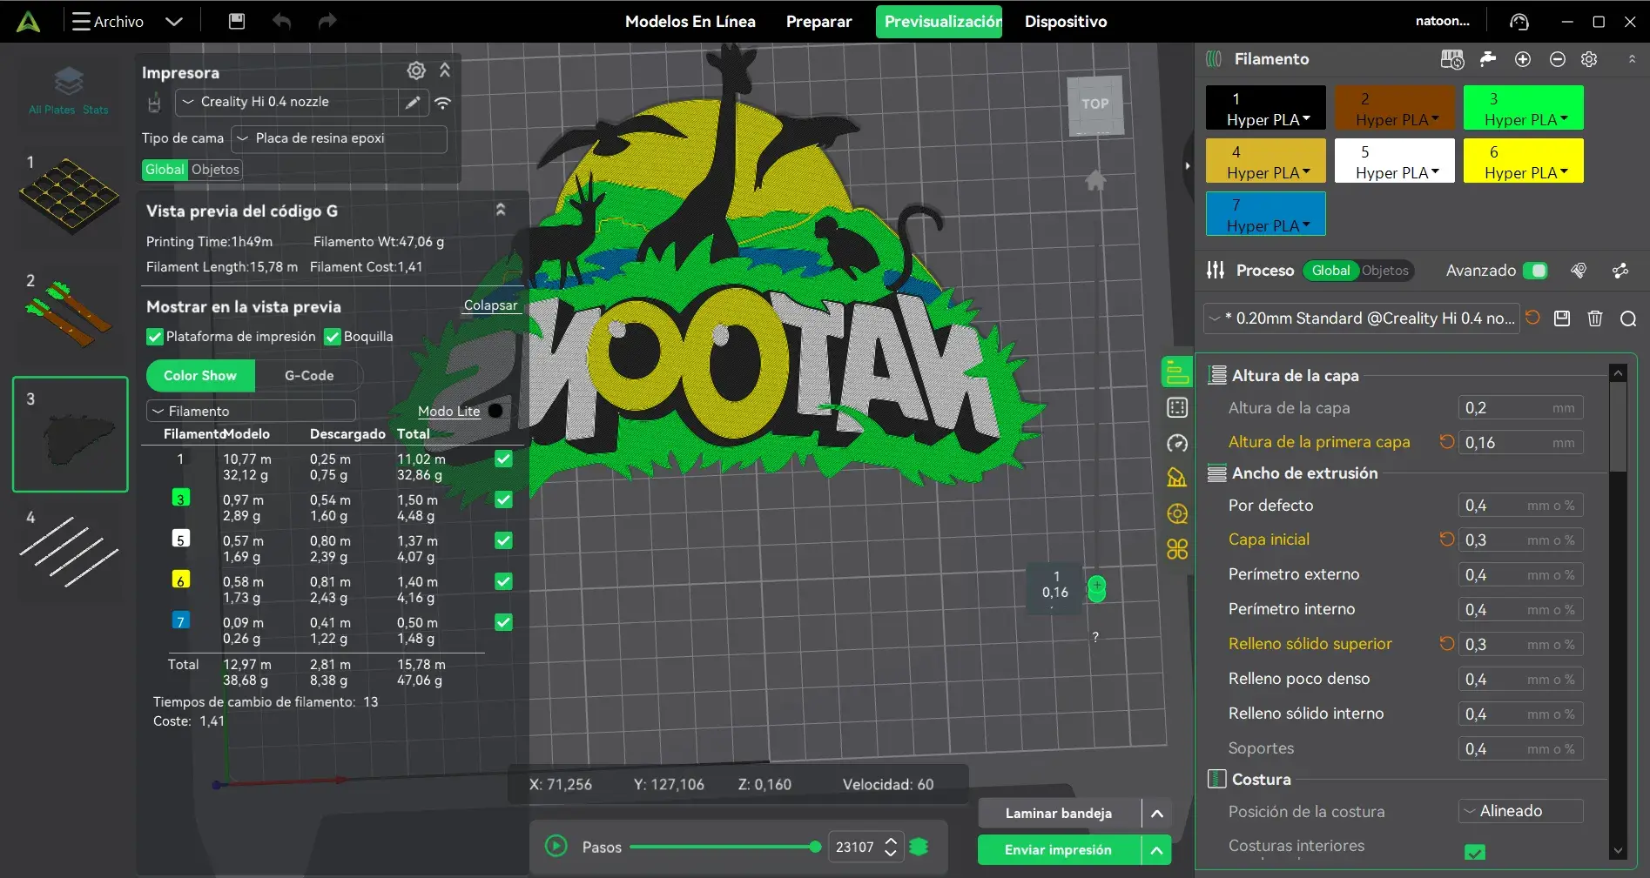
Task: Click the save project icon in the title bar
Action: (x=237, y=21)
